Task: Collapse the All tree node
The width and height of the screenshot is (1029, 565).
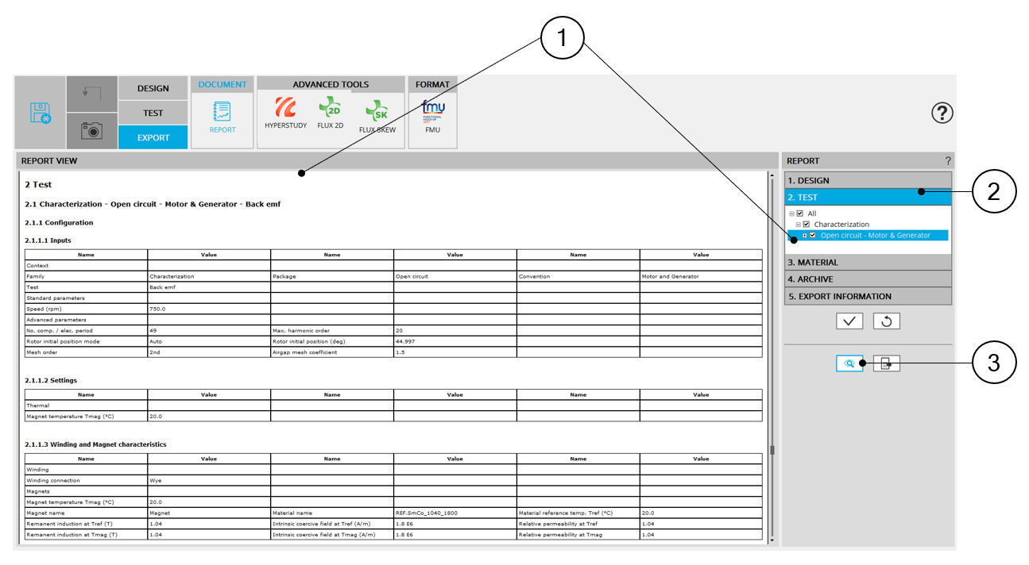Action: 791,213
